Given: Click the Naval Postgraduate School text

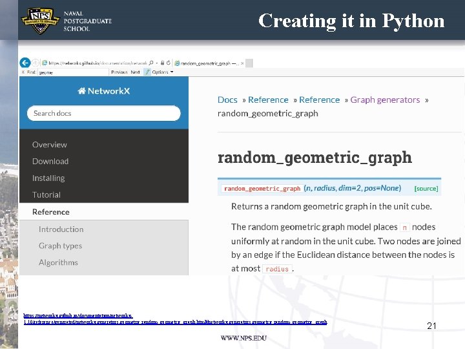Looking at the screenshot, I should coord(87,21).
